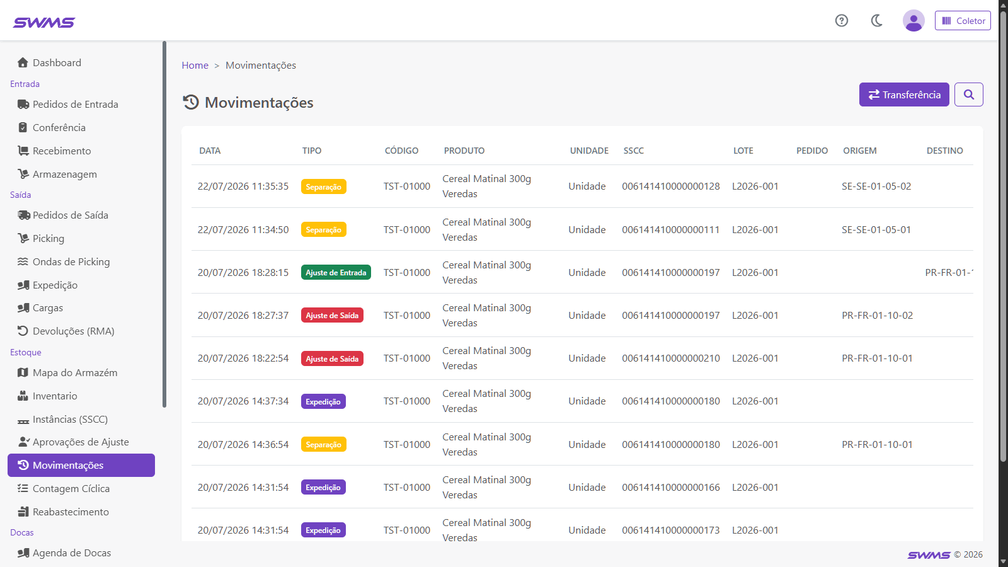Click the Ajuste de Entrada badge
This screenshot has width=1008, height=567.
coord(336,272)
